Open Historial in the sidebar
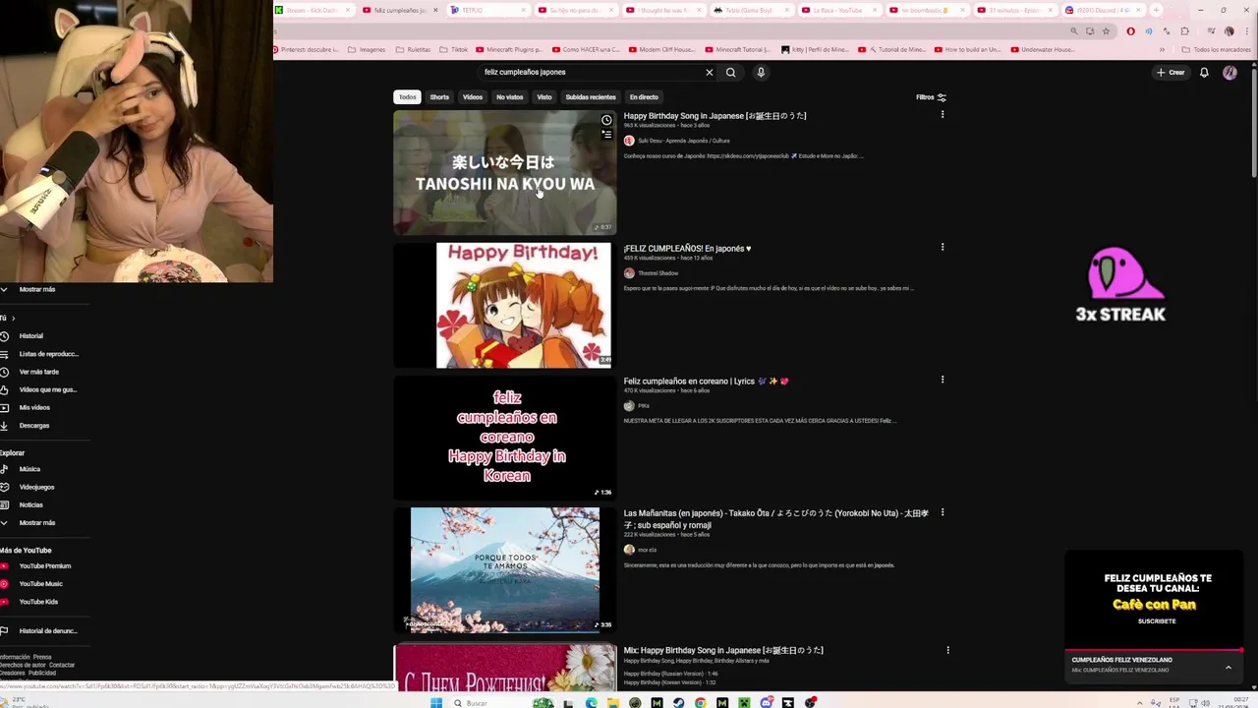Viewport: 1258px width, 708px height. (31, 335)
